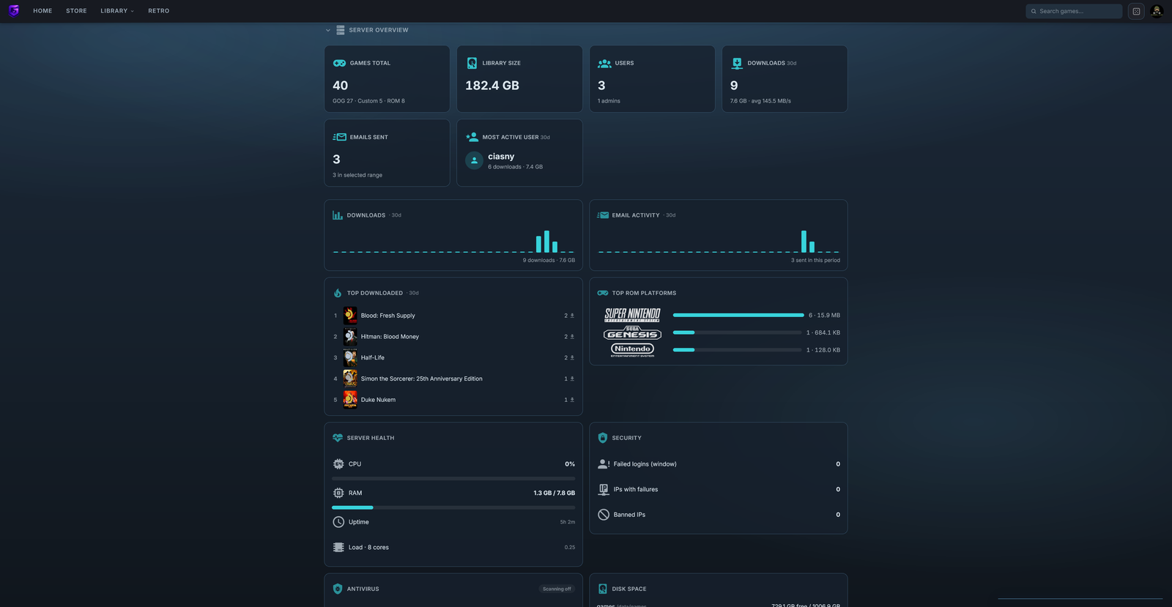This screenshot has width=1172, height=607.
Task: Click the Nintendo Entertainment System logo
Action: point(632,350)
